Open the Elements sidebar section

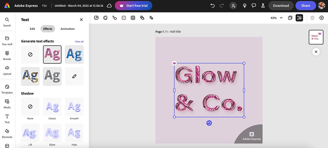point(7,133)
